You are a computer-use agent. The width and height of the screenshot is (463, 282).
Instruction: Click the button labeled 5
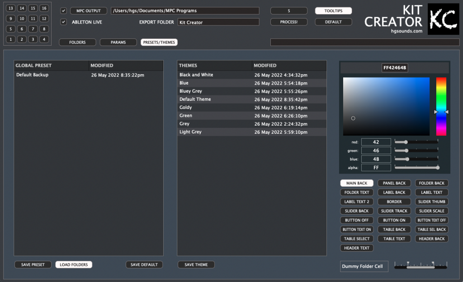pos(289,10)
